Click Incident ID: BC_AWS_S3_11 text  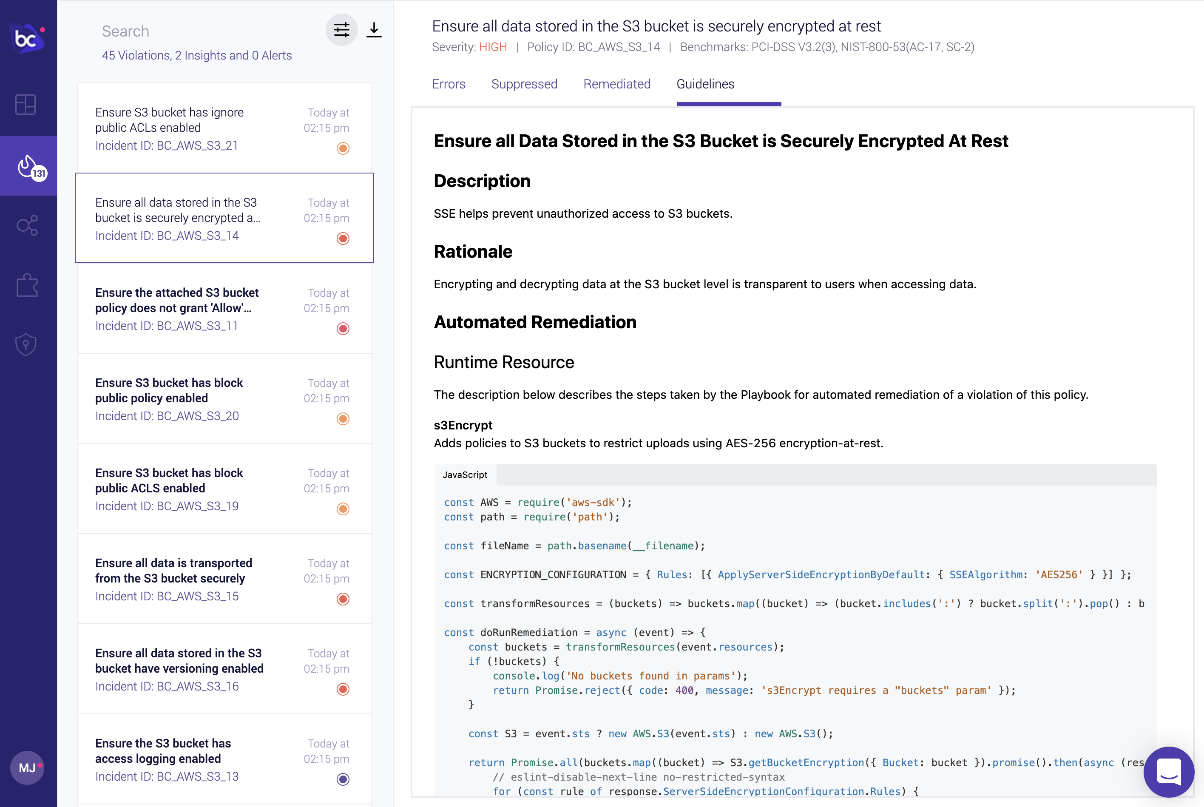pyautogui.click(x=167, y=326)
